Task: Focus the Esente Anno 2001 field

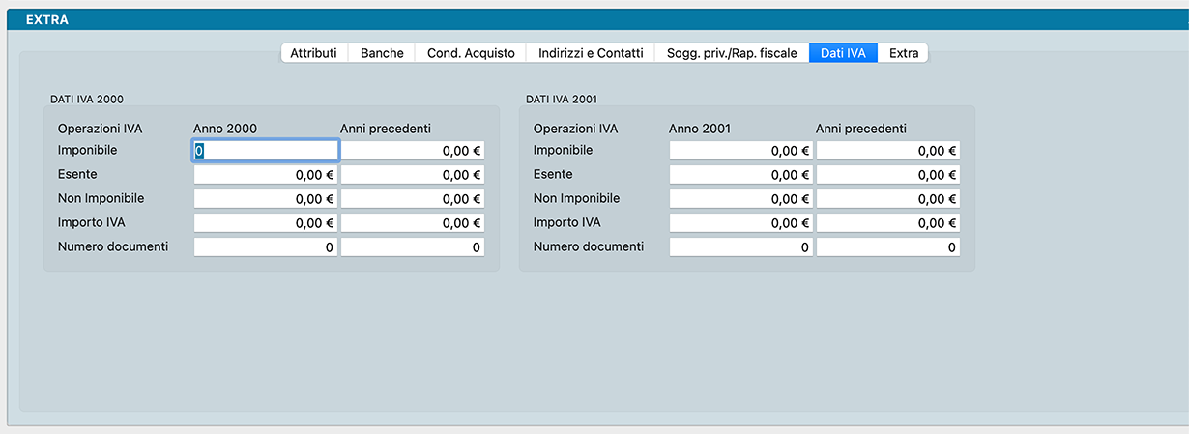Action: 741,175
